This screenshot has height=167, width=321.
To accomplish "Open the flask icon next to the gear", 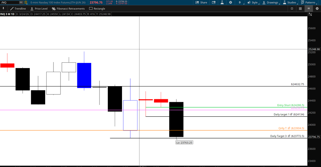I will 222,2.
